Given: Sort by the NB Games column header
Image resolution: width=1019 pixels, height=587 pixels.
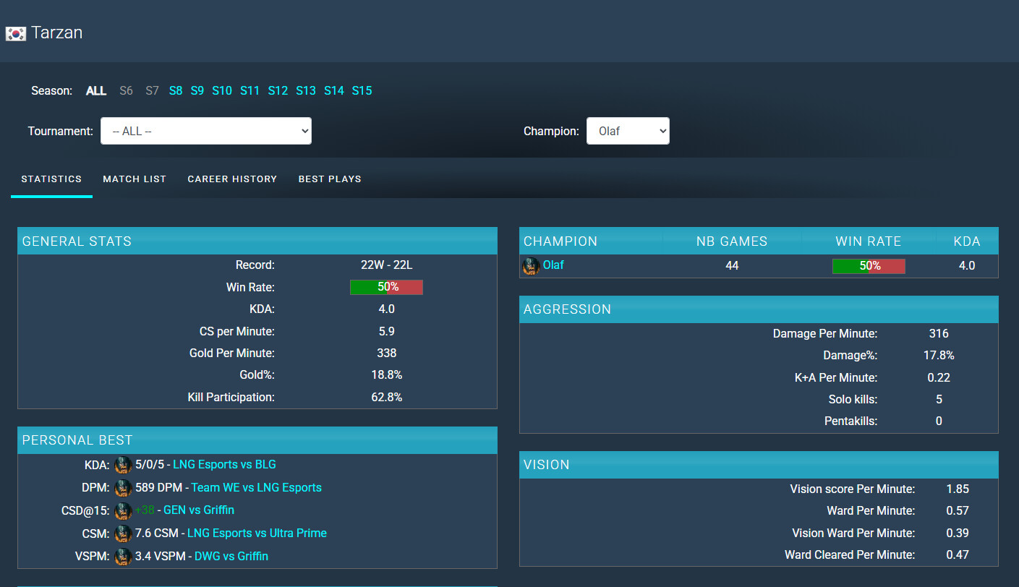Looking at the screenshot, I should 732,241.
